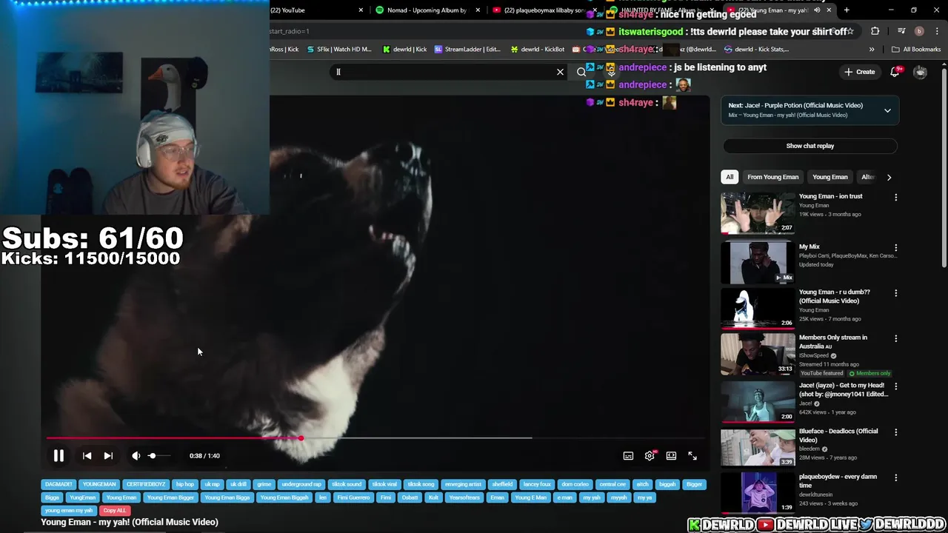Image resolution: width=948 pixels, height=533 pixels.
Task: Open the dewrld - Kick Stats bookmark
Action: [756, 50]
